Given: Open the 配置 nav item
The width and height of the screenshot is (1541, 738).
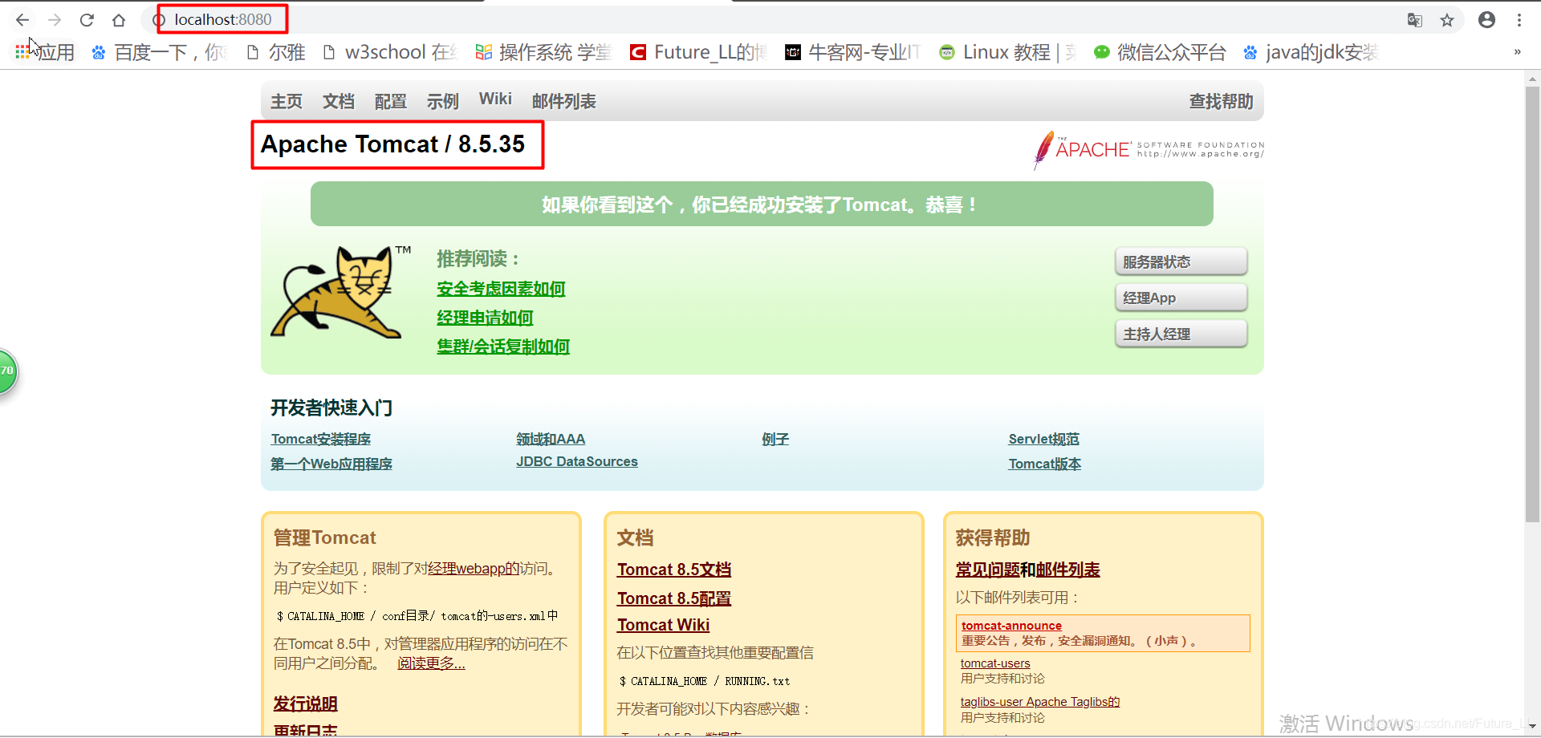Looking at the screenshot, I should (391, 101).
